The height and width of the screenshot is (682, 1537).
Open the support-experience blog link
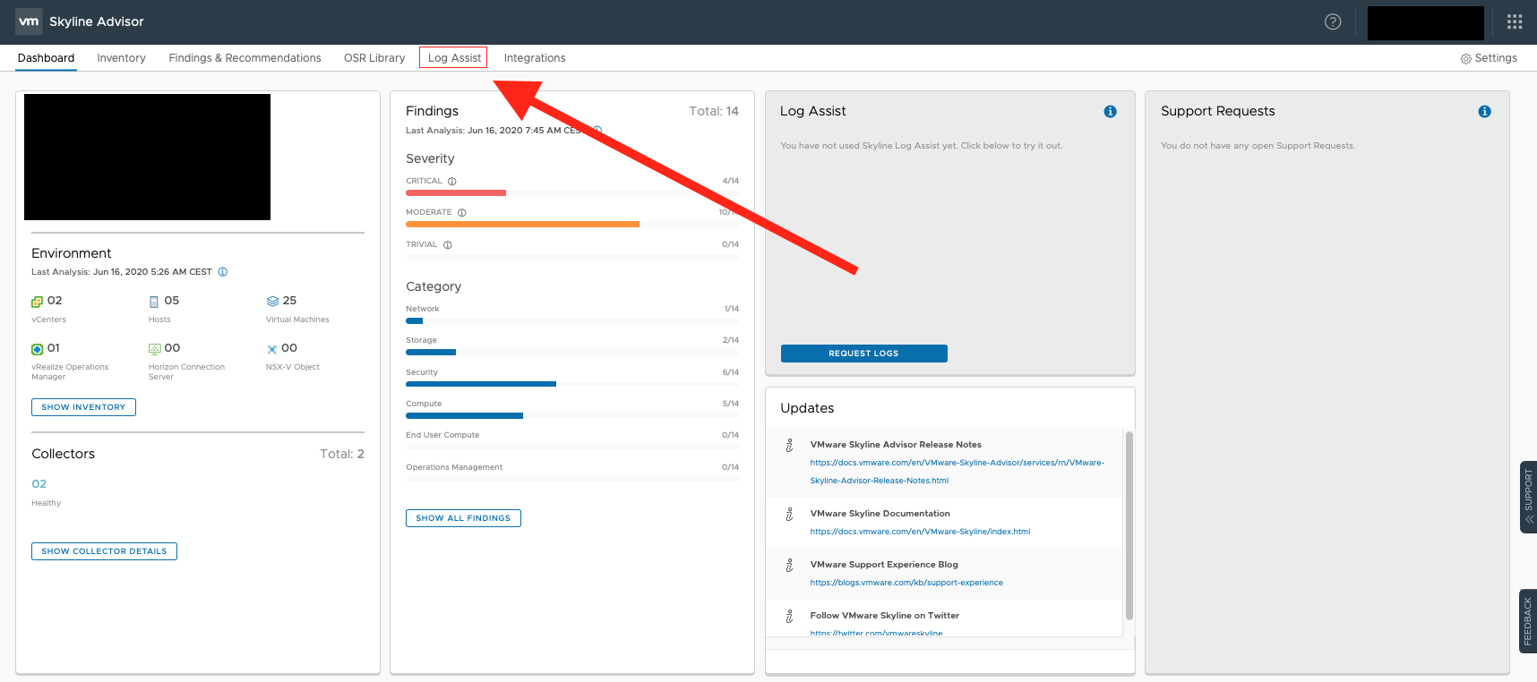coord(906,583)
